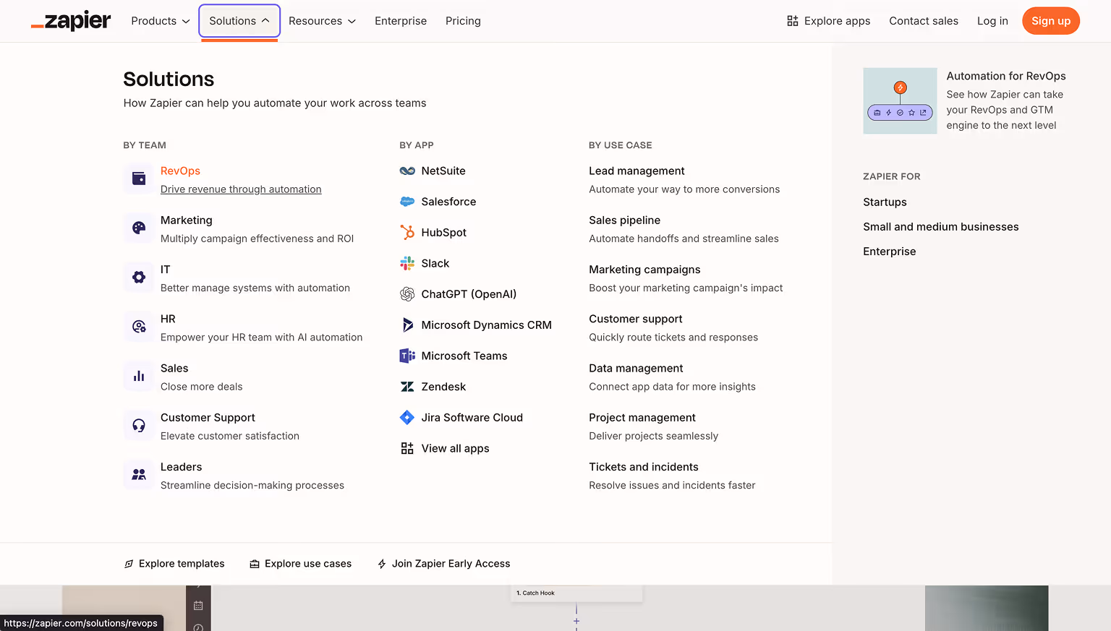The height and width of the screenshot is (631, 1111).
Task: Open RevOps drive revenue through automation link
Action: pos(241,189)
